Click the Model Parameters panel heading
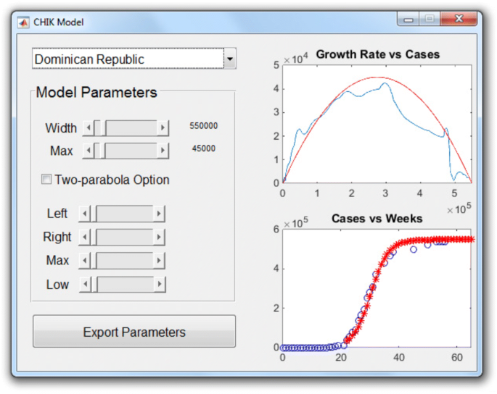Viewport: 497px width, 394px height. coord(96,93)
